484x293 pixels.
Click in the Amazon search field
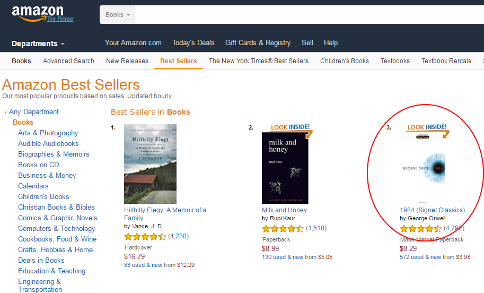[x=307, y=15]
